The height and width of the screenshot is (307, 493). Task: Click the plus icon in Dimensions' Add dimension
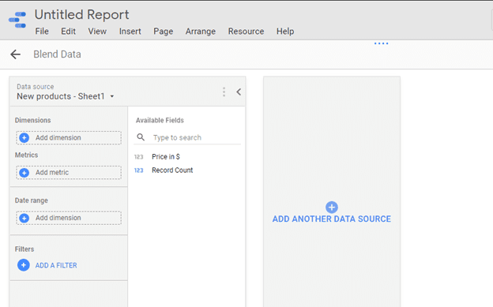coord(24,137)
